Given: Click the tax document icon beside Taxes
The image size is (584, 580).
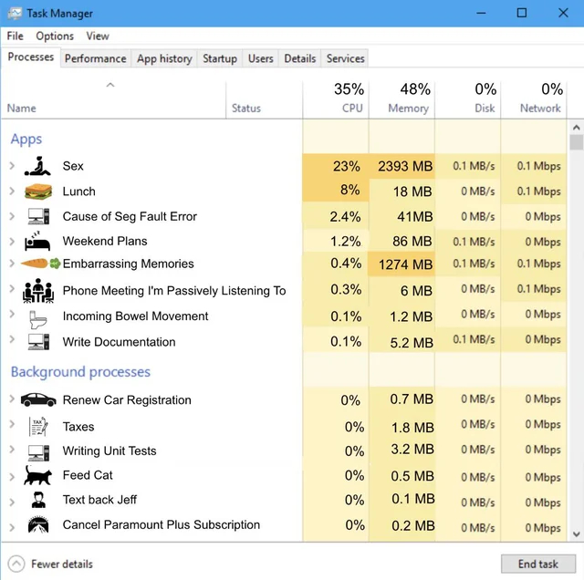Looking at the screenshot, I should click(38, 427).
